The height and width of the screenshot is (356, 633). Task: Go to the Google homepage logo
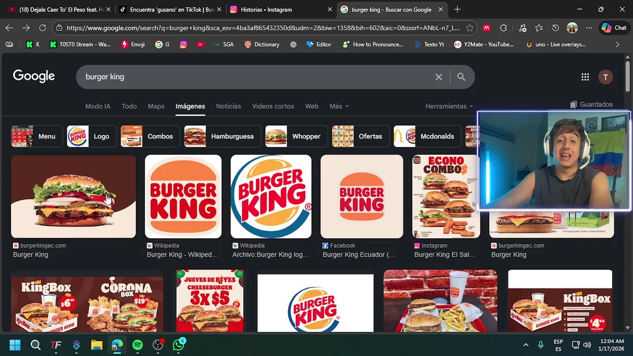click(x=34, y=76)
